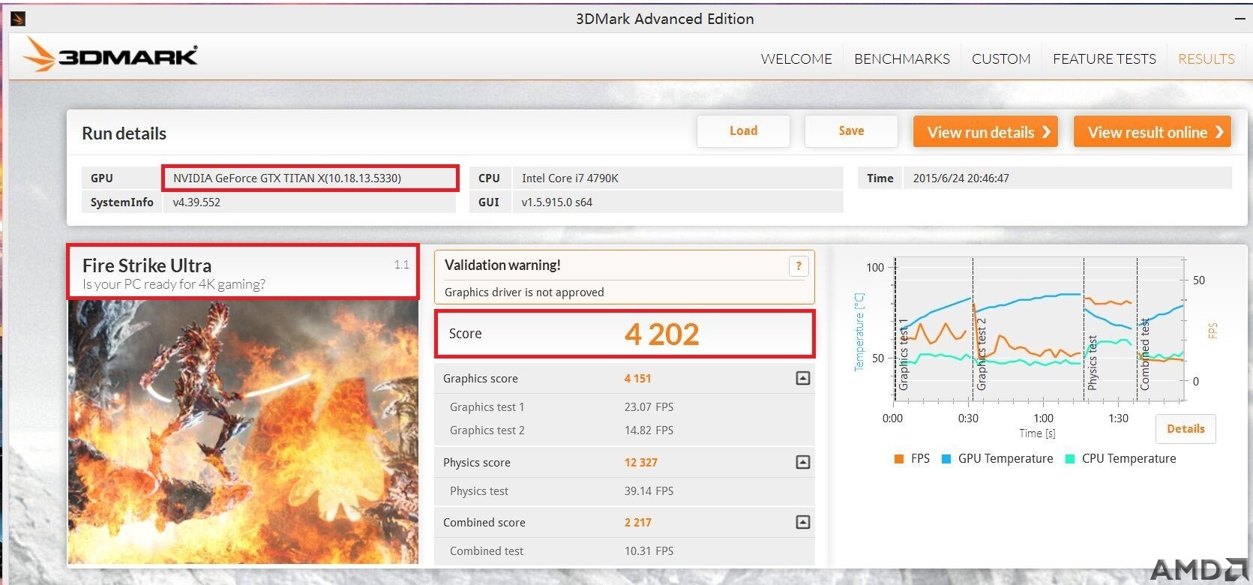
Task: Click the orange FPS legend swatch
Action: tap(898, 459)
